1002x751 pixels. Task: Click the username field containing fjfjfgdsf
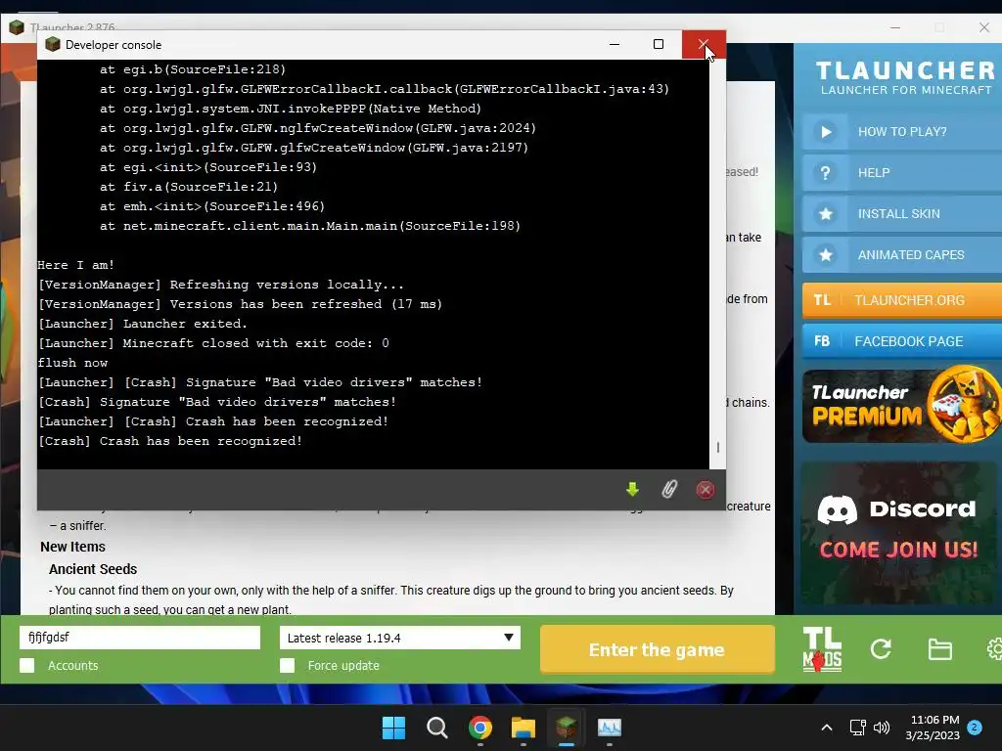tap(140, 638)
